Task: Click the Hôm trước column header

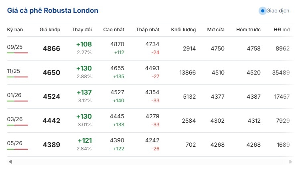Action: point(248,30)
